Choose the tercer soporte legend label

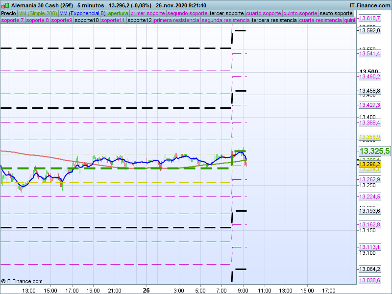click(x=226, y=13)
